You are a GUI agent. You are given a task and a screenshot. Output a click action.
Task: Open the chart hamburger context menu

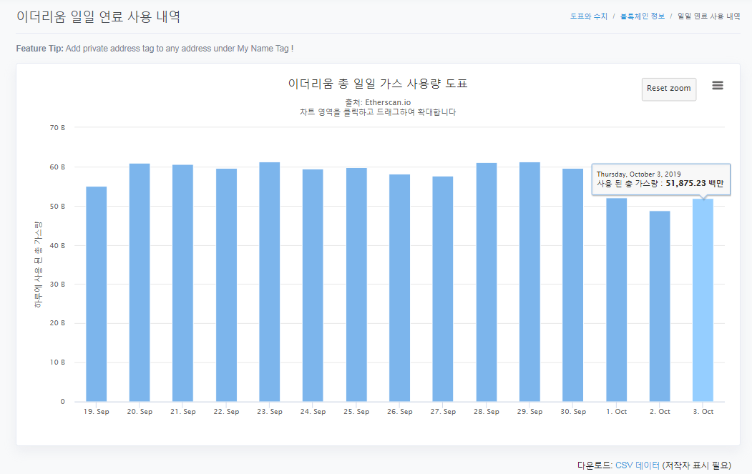point(718,86)
